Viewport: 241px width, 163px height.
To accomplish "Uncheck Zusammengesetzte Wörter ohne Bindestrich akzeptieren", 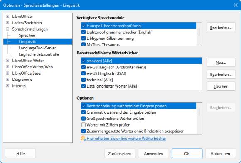I will click(x=84, y=131).
